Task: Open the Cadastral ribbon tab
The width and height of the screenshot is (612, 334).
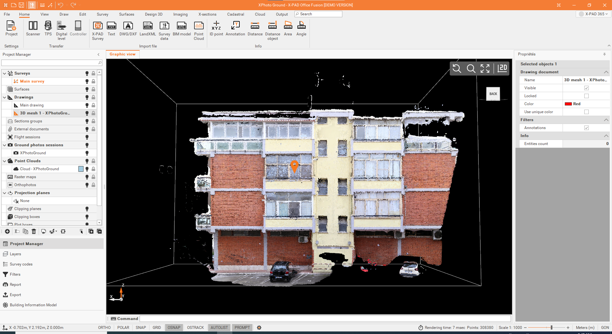Action: click(x=236, y=14)
